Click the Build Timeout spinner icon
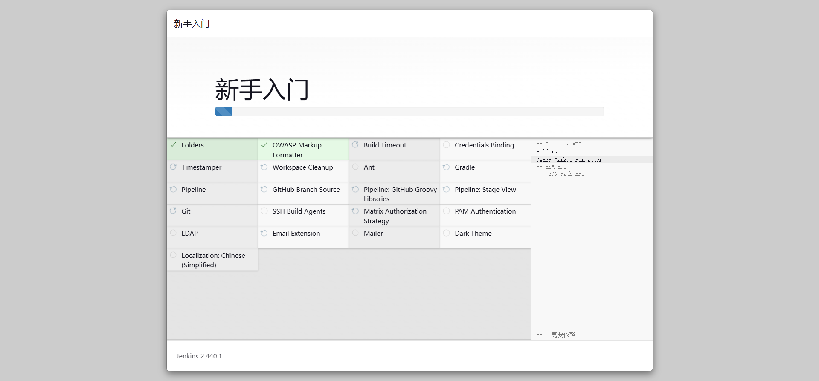 pos(355,145)
